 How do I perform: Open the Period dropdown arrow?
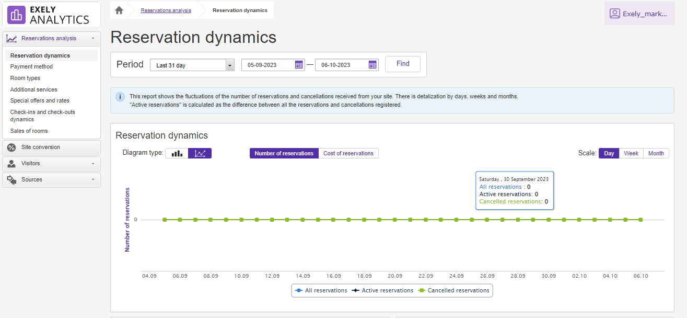(x=230, y=65)
